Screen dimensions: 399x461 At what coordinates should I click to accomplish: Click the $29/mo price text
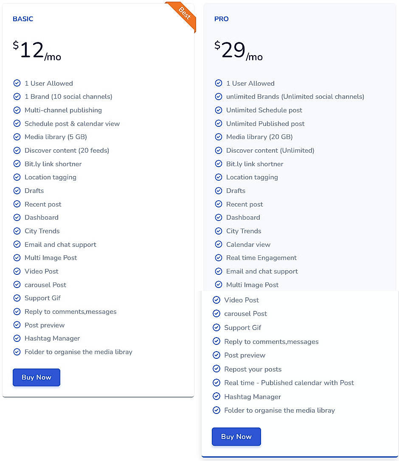[238, 51]
